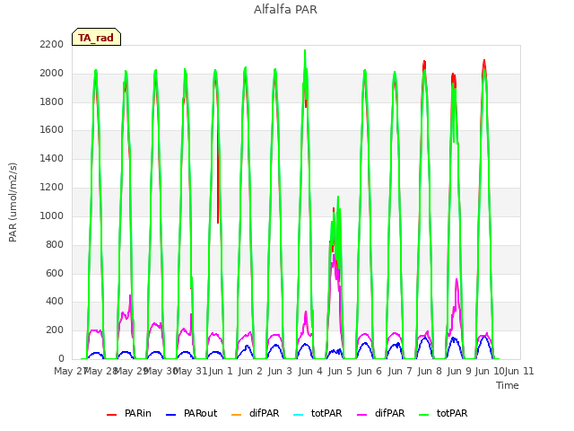Click the PAR (umol/m2/s) y-axis label
This screenshot has width=574, height=431.
(13, 202)
